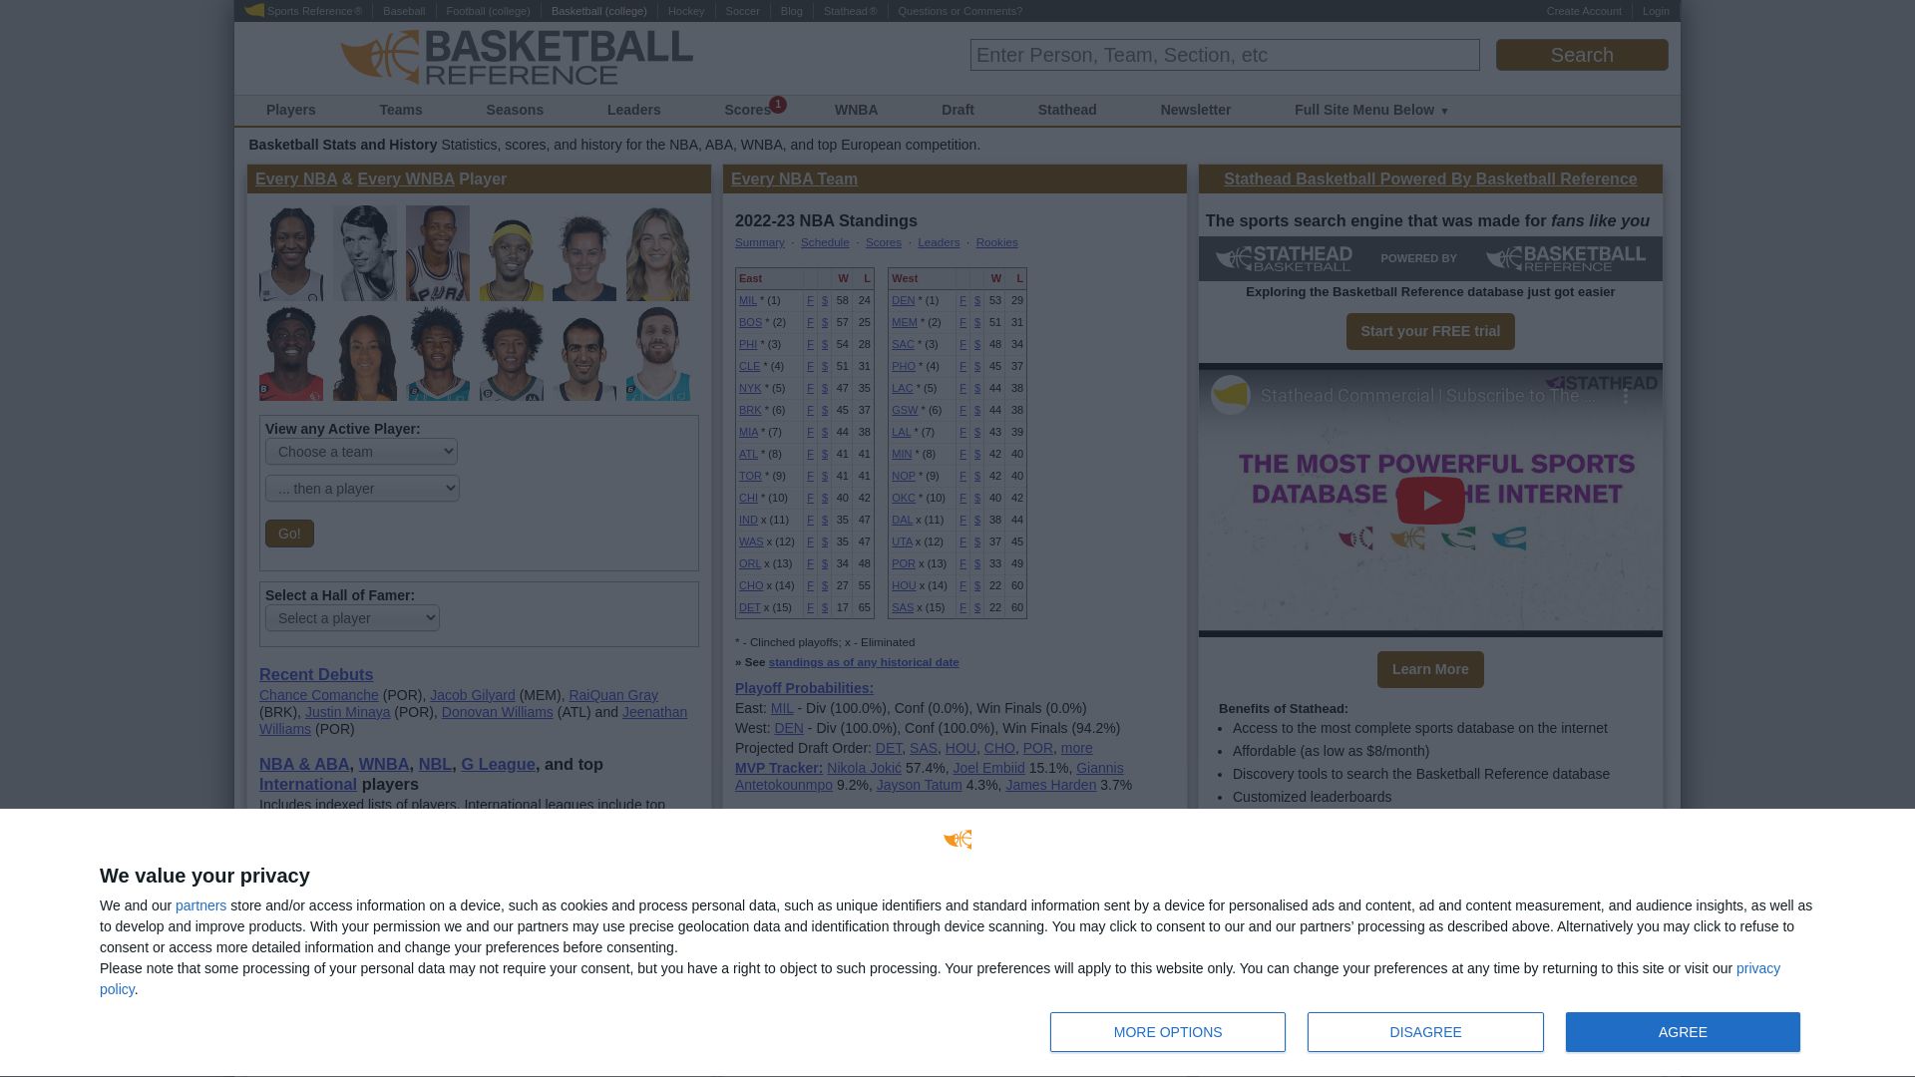Click the Stathead menu navigation item
This screenshot has height=1077, width=1915.
1066,109
